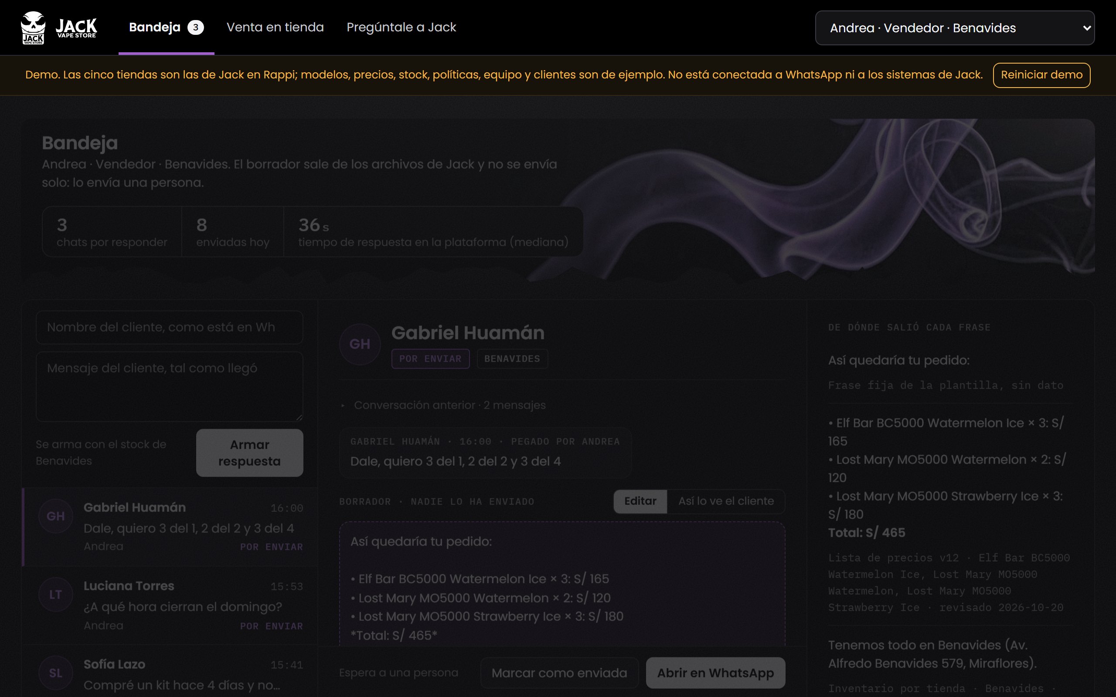Click message 'Dale, quiero 3 del 1' bubble
This screenshot has width=1116, height=697.
point(485,453)
